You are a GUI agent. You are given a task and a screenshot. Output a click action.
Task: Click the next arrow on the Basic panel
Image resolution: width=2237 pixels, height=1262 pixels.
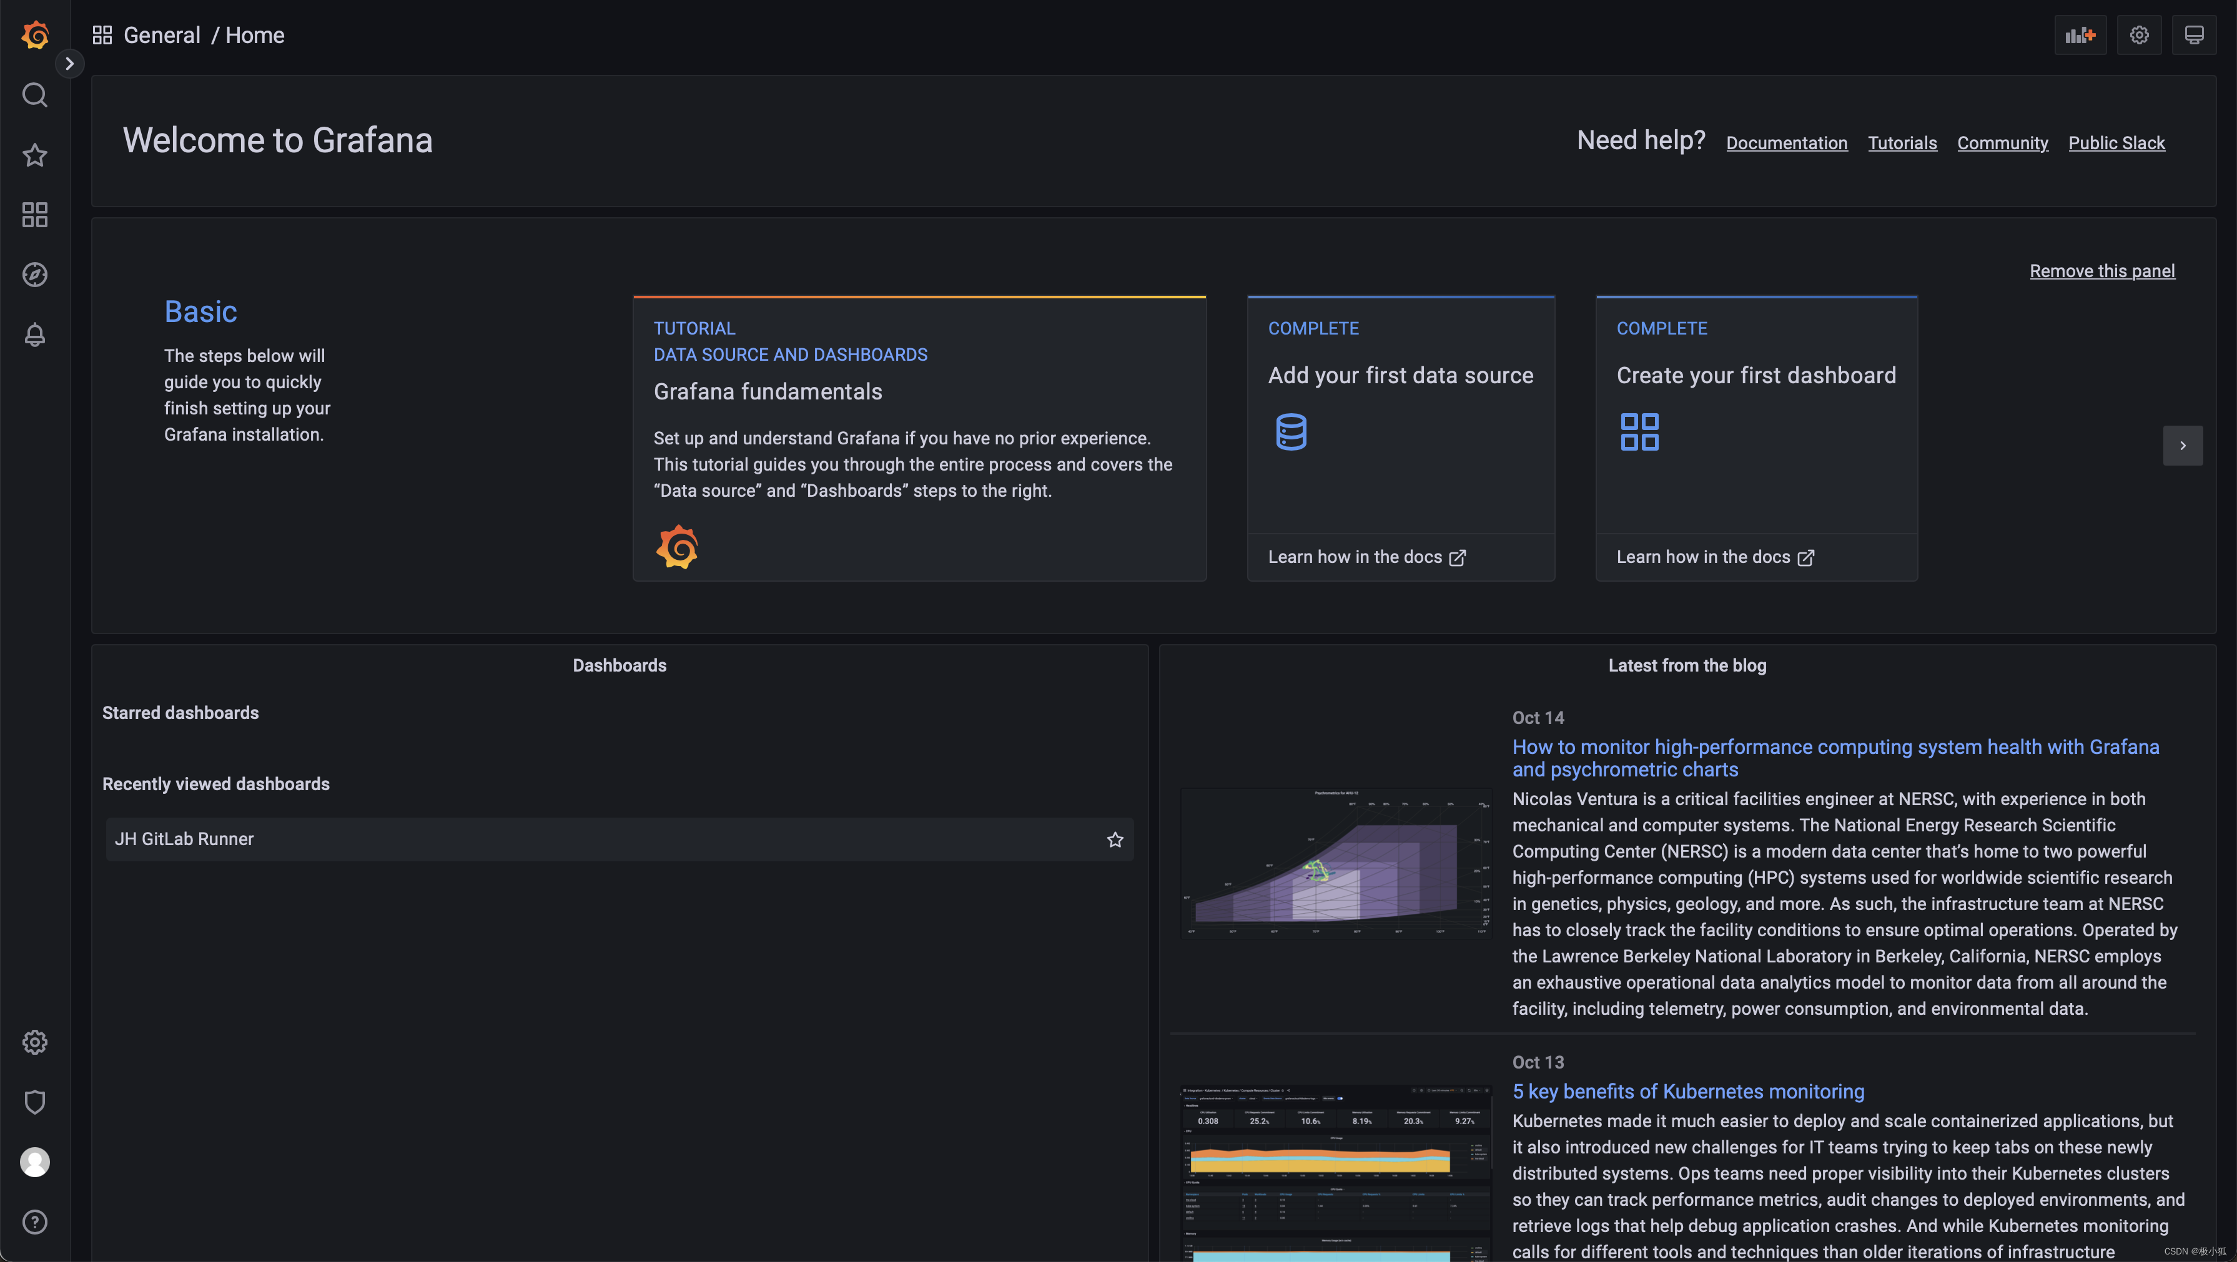2183,445
